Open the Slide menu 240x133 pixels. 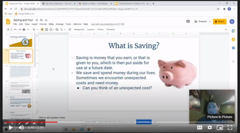51,24
